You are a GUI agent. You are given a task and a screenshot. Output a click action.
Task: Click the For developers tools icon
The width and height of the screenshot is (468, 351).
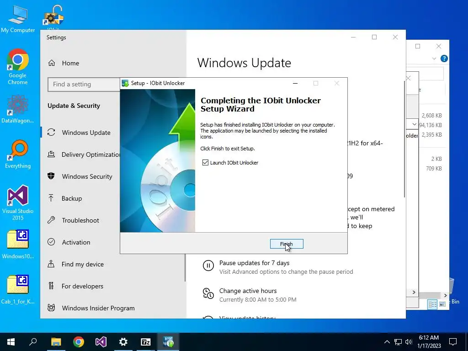(x=51, y=286)
